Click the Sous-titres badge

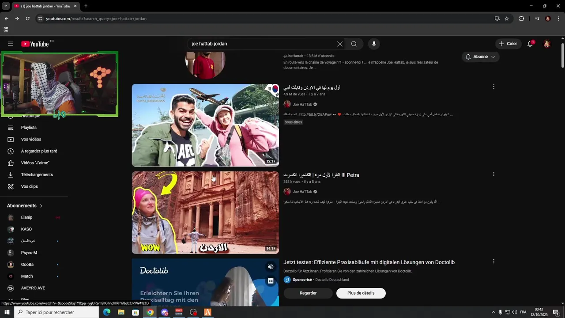[293, 122]
